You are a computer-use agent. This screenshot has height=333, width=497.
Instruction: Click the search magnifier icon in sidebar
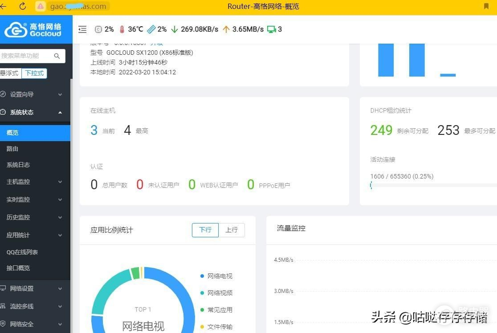pos(57,56)
